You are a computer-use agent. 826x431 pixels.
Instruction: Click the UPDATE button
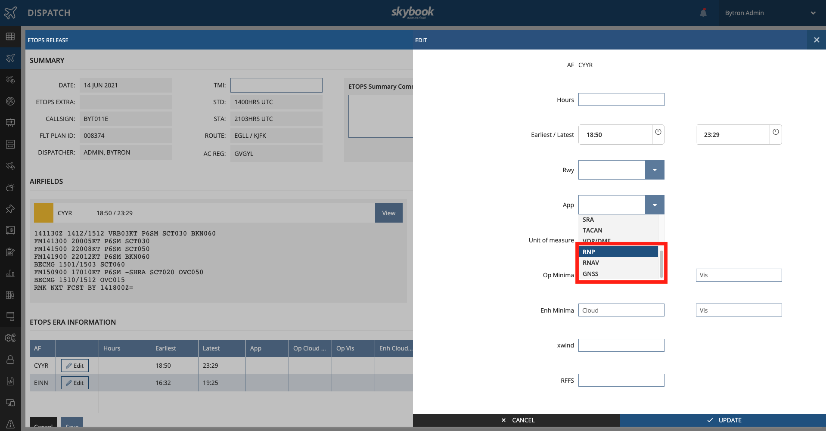pyautogui.click(x=723, y=420)
